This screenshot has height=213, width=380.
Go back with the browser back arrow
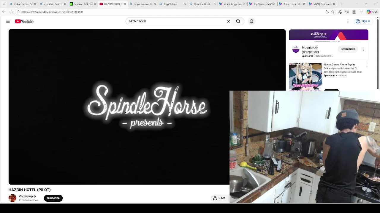4,12
